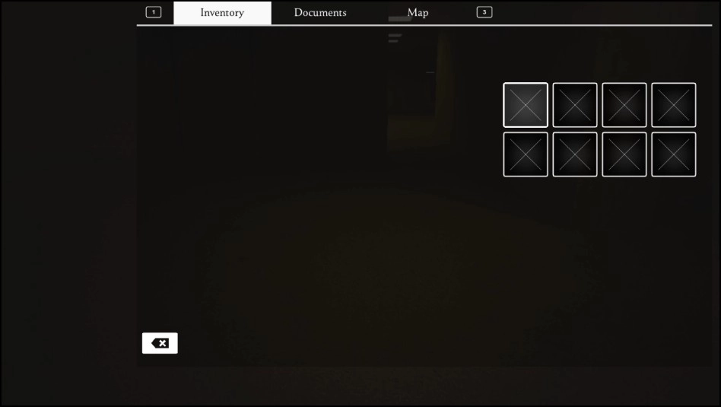
Task: Open the Map tab
Action: (418, 13)
